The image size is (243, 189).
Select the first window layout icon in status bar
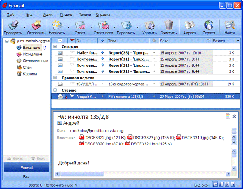(x=215, y=185)
